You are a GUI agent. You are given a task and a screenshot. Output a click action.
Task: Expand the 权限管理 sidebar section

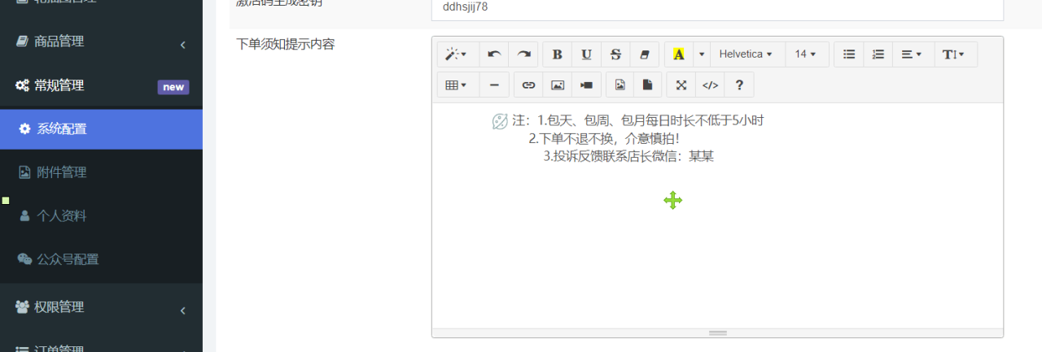click(x=101, y=307)
